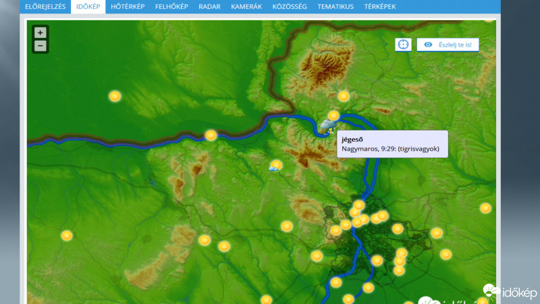Go to the RADAR tab
The height and width of the screenshot is (304, 540).
(x=210, y=7)
